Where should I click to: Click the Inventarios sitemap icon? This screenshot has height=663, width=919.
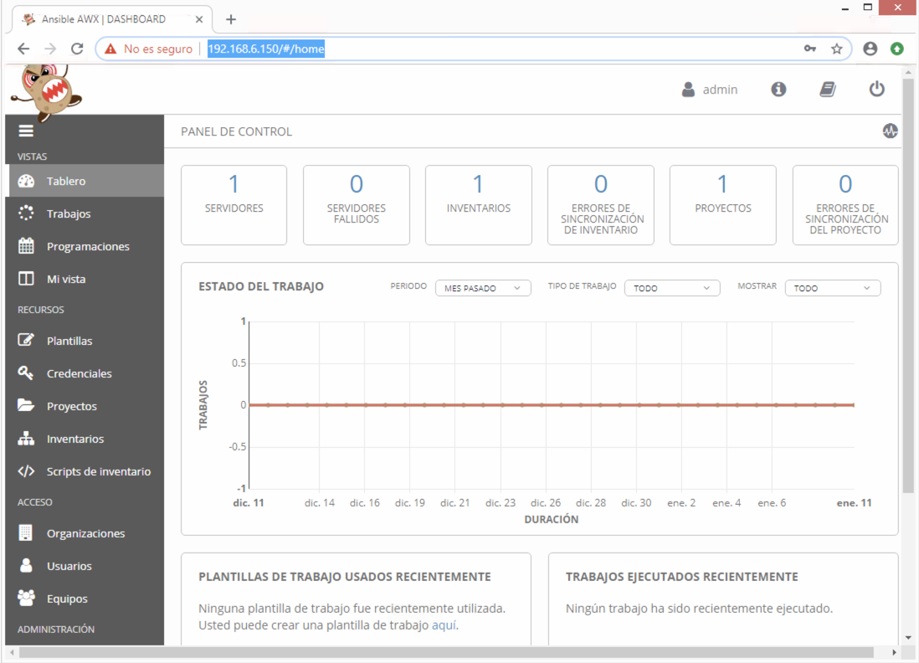[x=26, y=439]
